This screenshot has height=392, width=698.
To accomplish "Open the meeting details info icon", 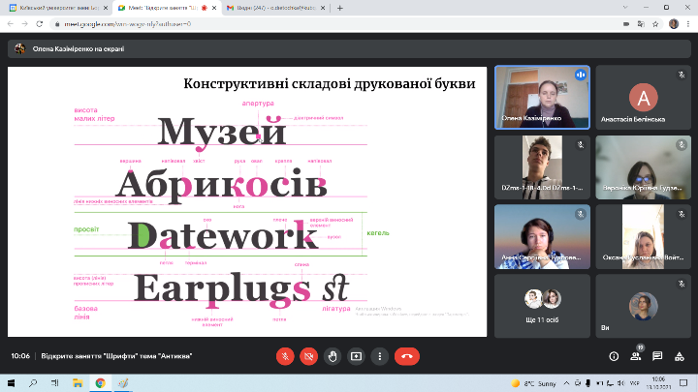I will pos(613,355).
